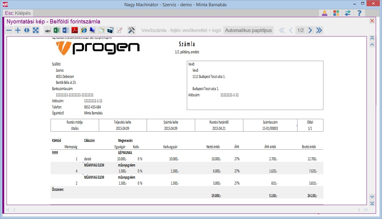Click the help question mark icon
Viewport: 382px width, 219px height.
coord(359,13)
